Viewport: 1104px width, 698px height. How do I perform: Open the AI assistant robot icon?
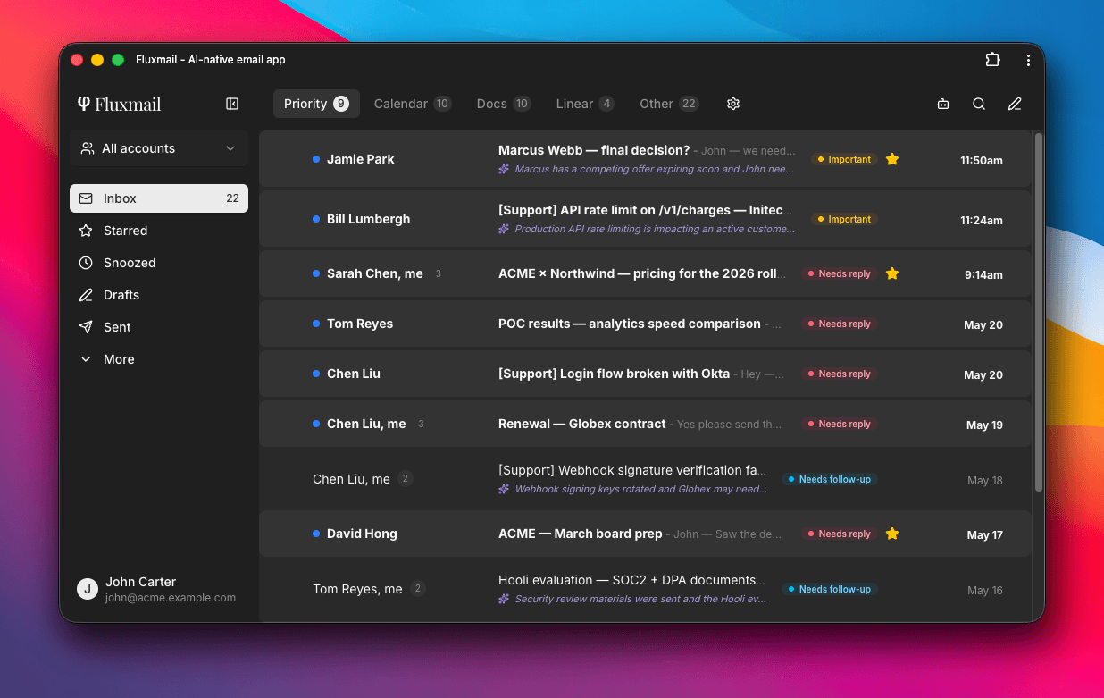coord(943,104)
